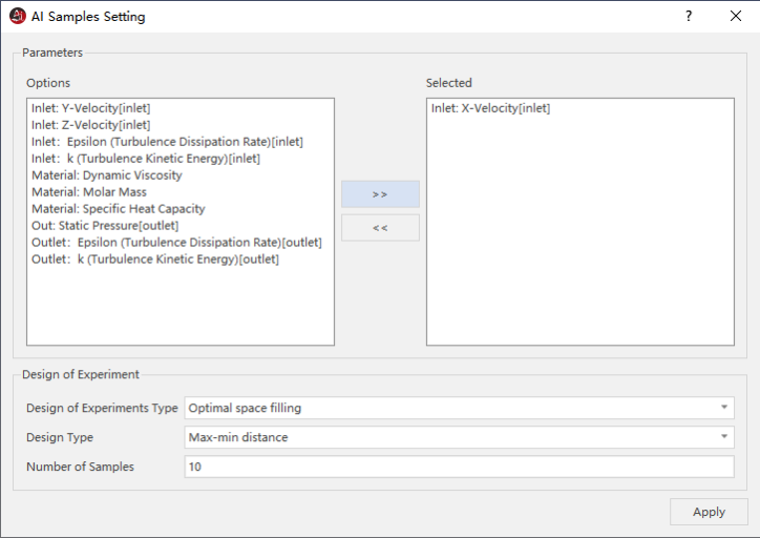The height and width of the screenshot is (538, 760).
Task: Select Outlet: Epsilon (Turbulence Dissipation Rate)[outlet]
Action: (x=177, y=243)
